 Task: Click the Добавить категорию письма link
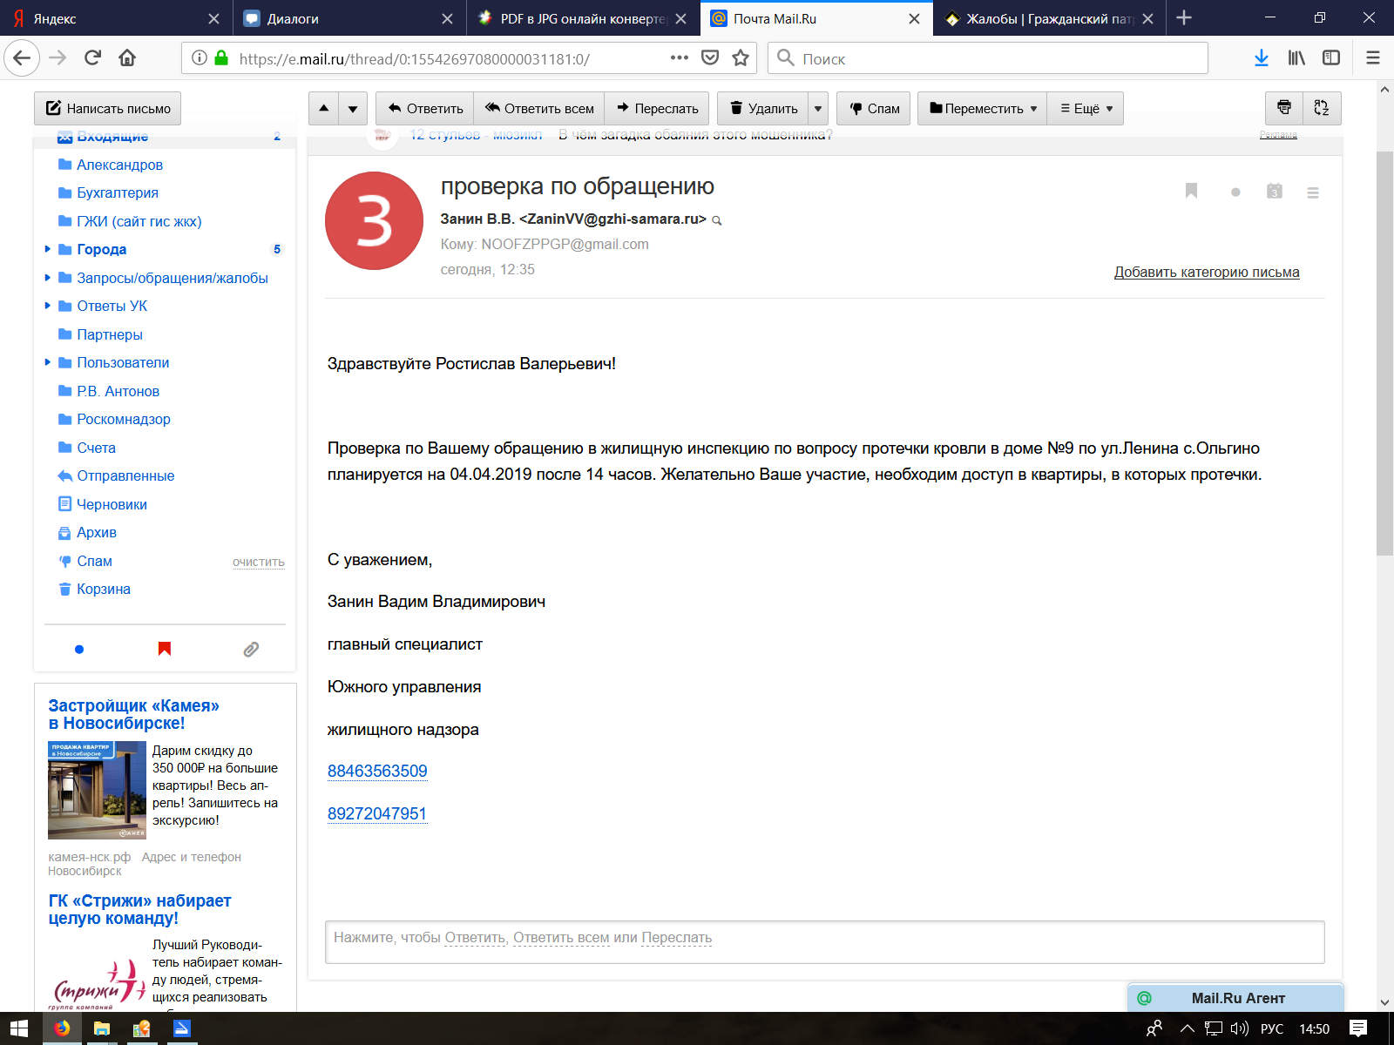1206,273
